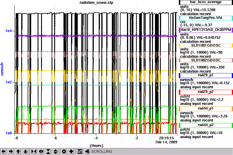Click the plus toolbar button
The width and height of the screenshot is (233, 155).
[71, 152]
